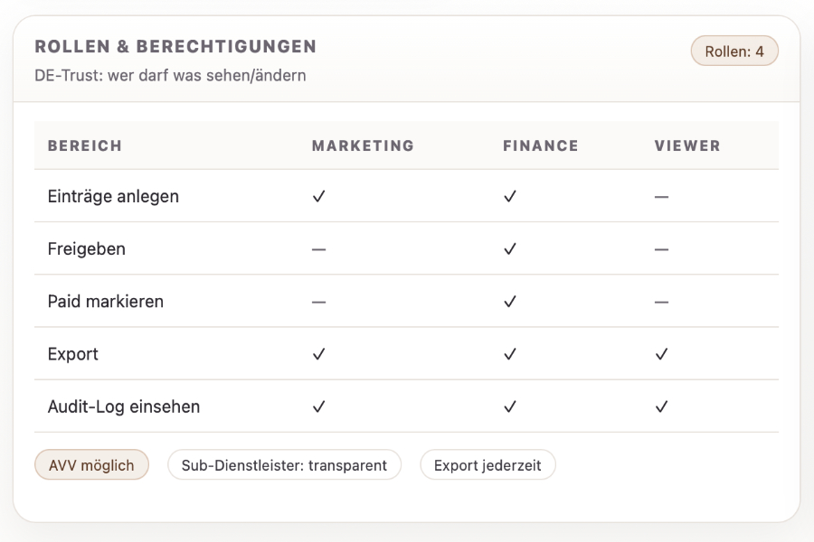Click the Bereich column header
The height and width of the screenshot is (542, 814).
tap(85, 145)
